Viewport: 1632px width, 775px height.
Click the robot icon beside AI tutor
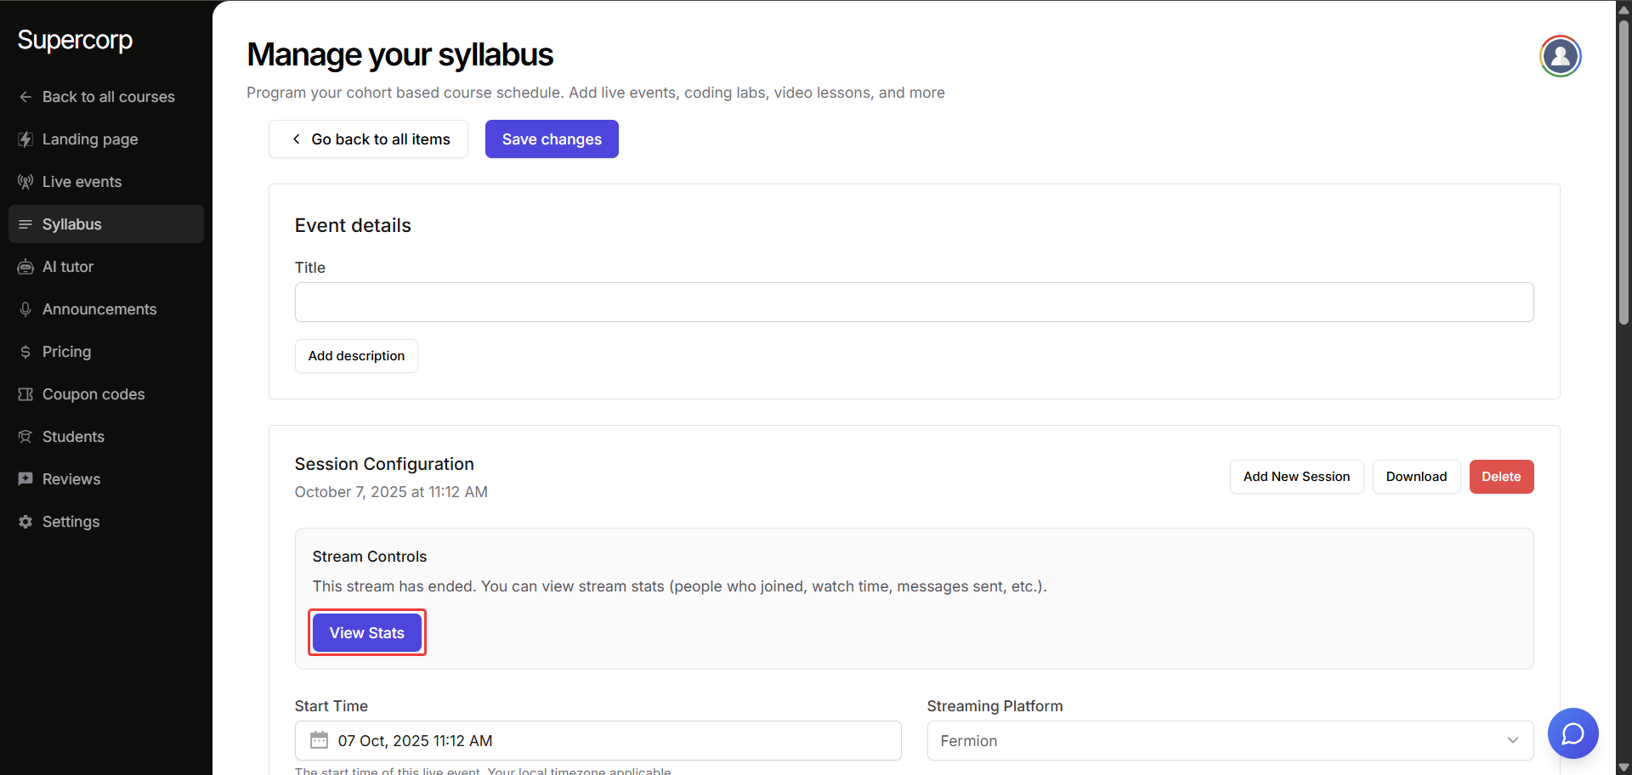25,267
